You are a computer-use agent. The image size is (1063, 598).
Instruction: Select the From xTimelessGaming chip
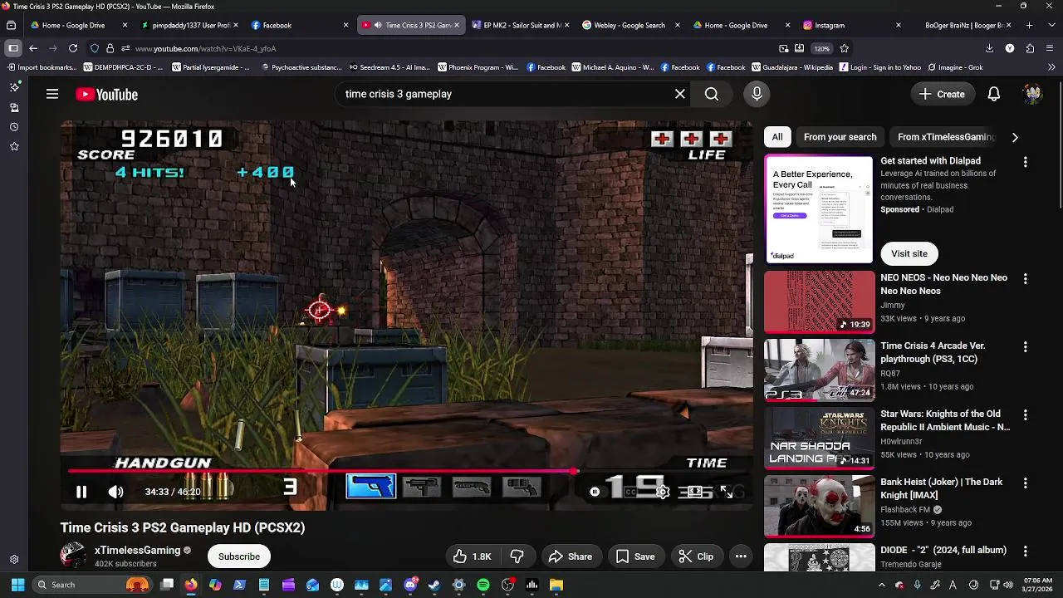946,137
